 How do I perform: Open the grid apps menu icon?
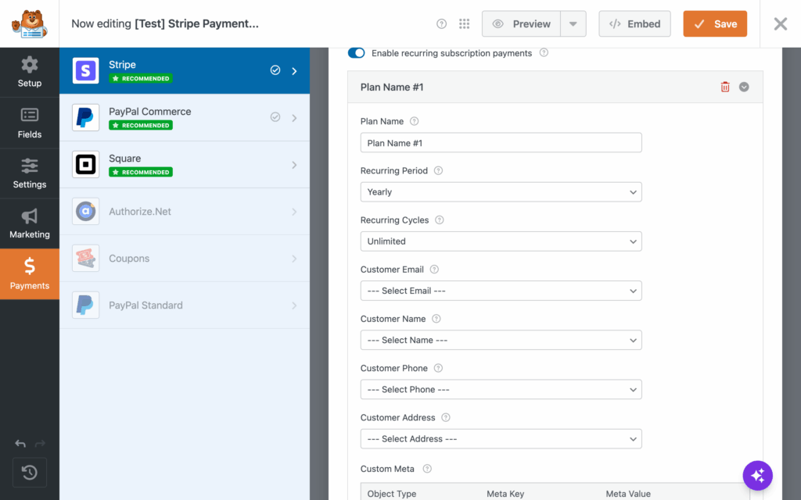(x=464, y=24)
